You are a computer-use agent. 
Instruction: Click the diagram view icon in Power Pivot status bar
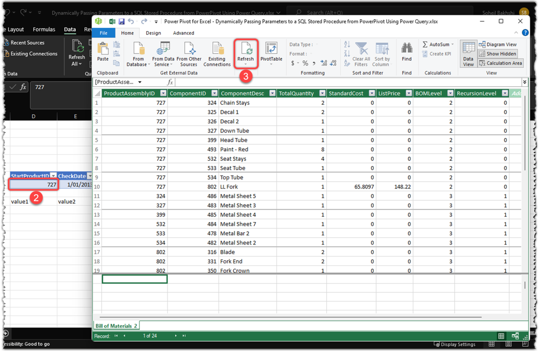tap(515, 336)
